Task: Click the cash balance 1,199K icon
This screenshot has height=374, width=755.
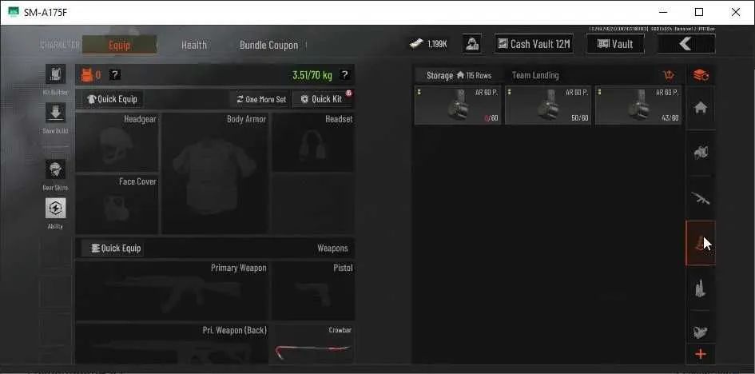Action: [416, 44]
